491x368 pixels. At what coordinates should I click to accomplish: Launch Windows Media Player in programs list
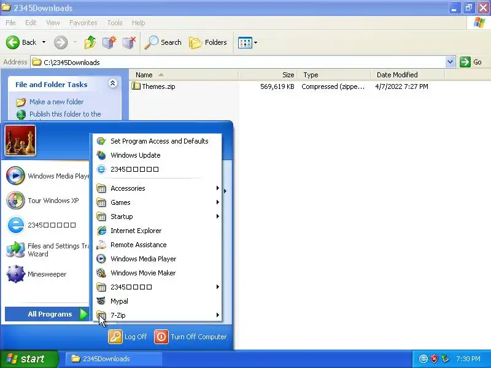(x=157, y=259)
